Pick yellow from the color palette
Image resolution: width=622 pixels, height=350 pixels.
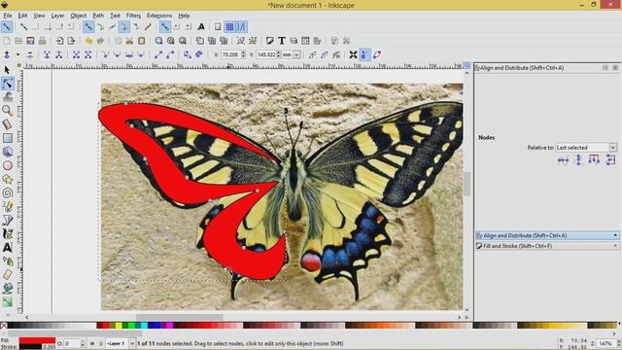(119, 326)
